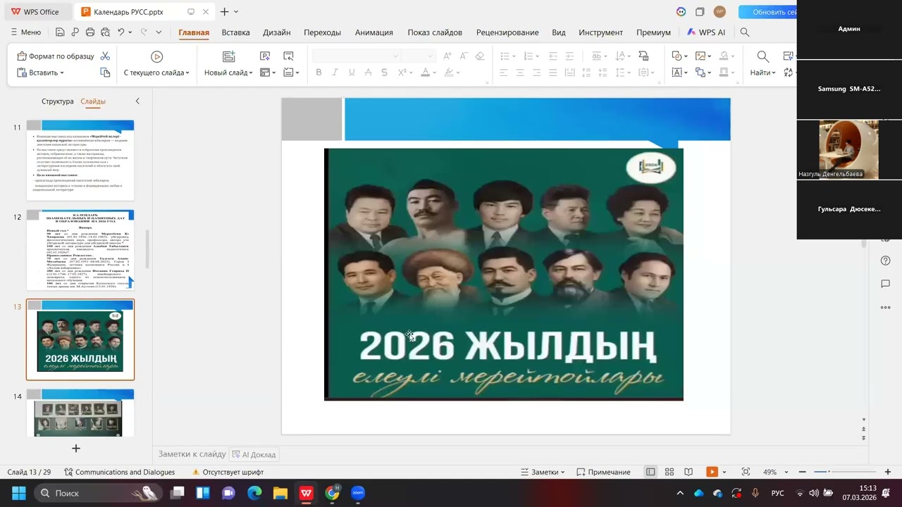Image resolution: width=902 pixels, height=507 pixels.
Task: Open the Меню menu
Action: coord(25,32)
